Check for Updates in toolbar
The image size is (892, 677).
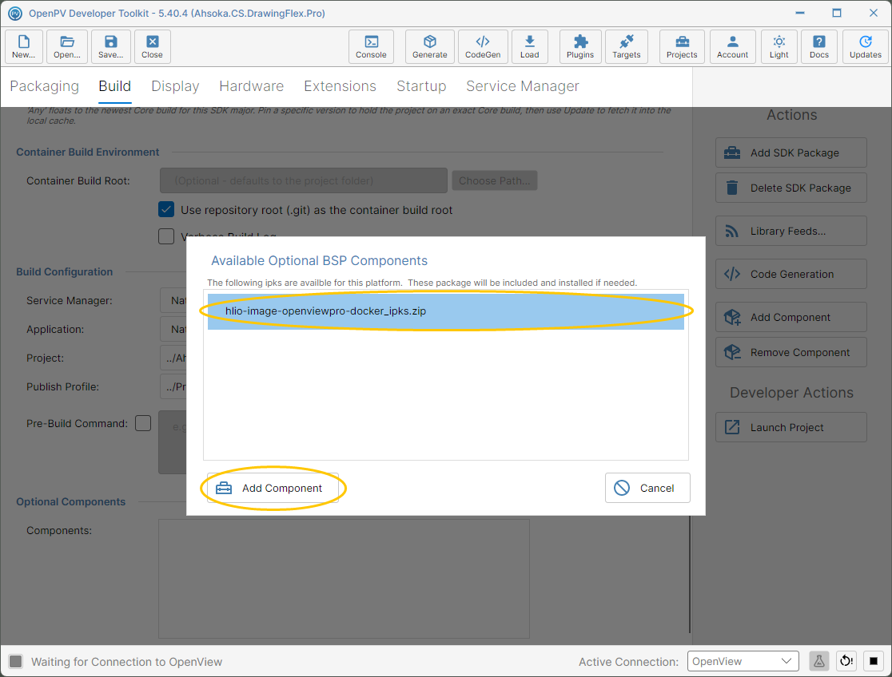(x=866, y=46)
